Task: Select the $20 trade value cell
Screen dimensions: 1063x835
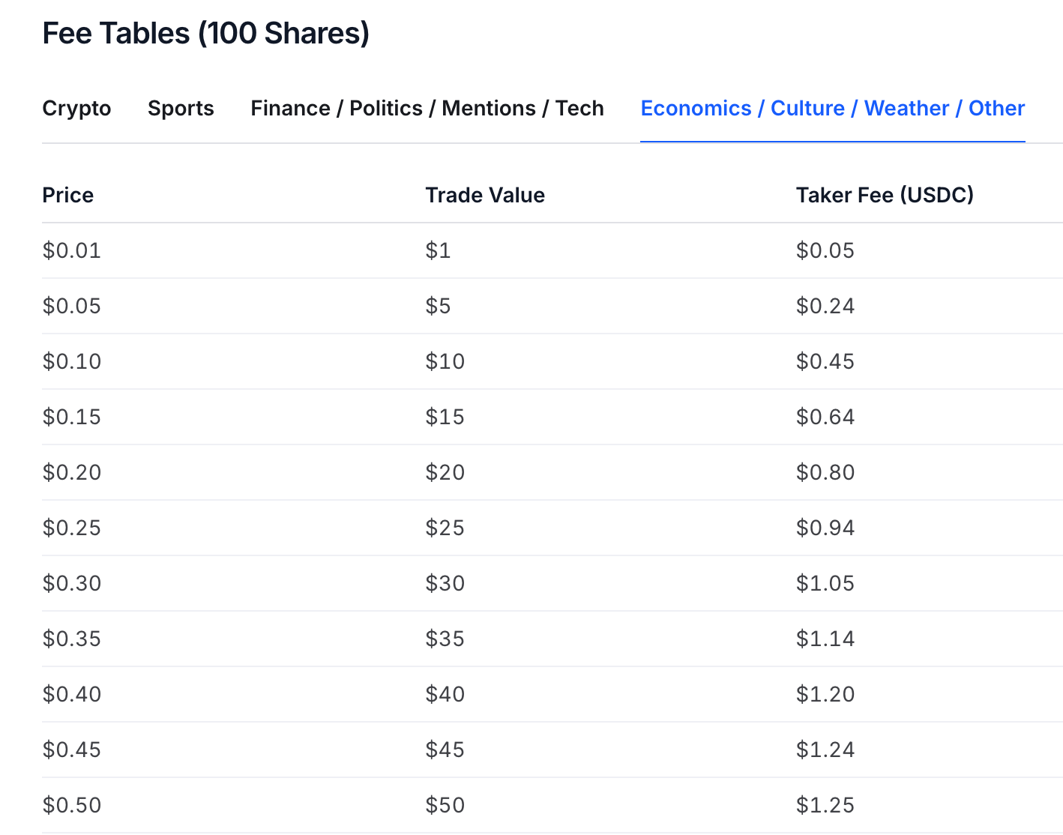Action: [445, 472]
